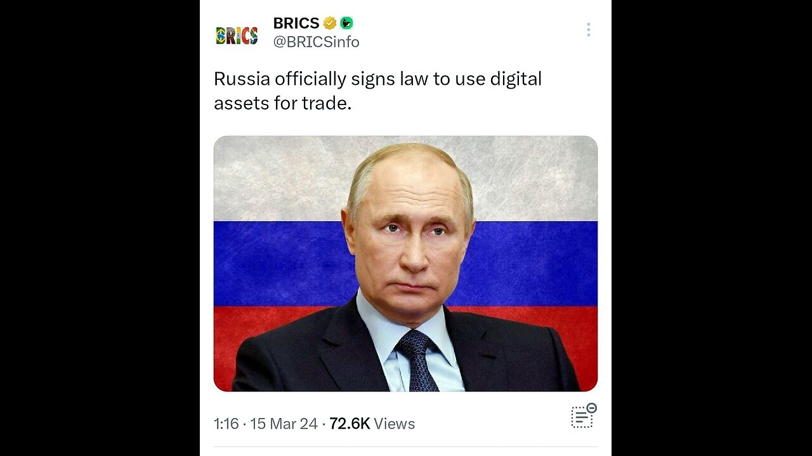Open the three-dot more options menu
This screenshot has height=456, width=812.
pyautogui.click(x=589, y=30)
